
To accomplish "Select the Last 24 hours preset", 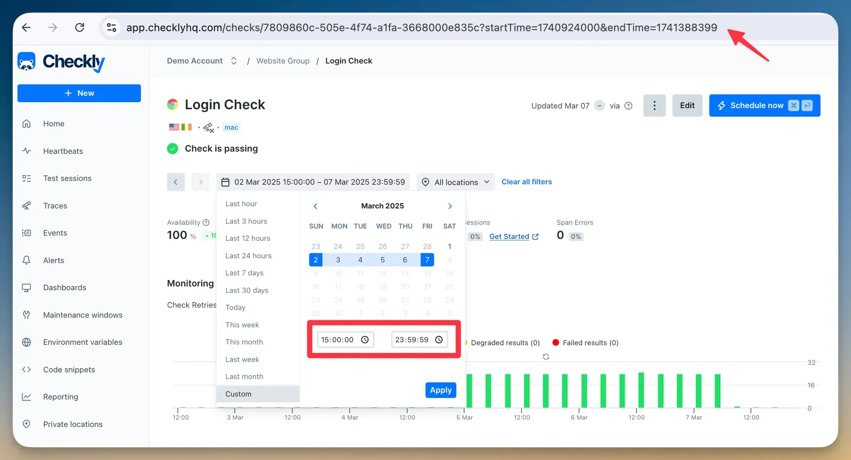I will 258,256.
